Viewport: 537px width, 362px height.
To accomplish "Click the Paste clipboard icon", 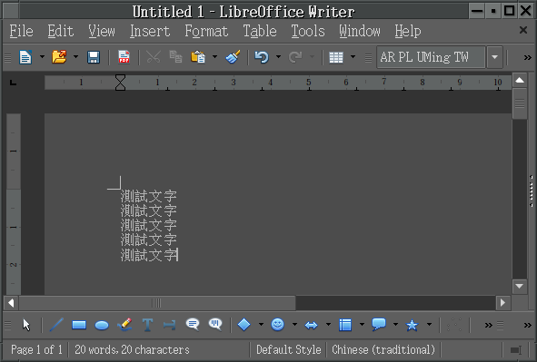I will pos(198,57).
